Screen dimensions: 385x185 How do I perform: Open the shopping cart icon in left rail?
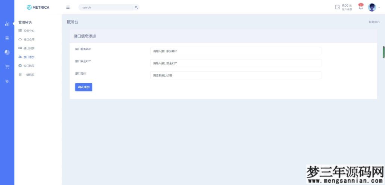point(7,66)
